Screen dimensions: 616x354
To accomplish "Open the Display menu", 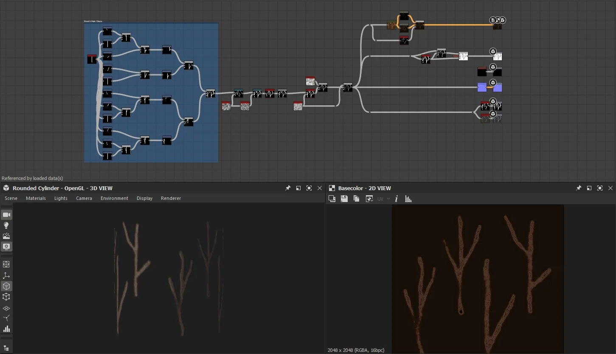I will pyautogui.click(x=144, y=198).
